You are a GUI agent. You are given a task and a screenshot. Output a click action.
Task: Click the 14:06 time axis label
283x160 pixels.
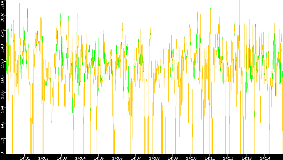click(117, 158)
